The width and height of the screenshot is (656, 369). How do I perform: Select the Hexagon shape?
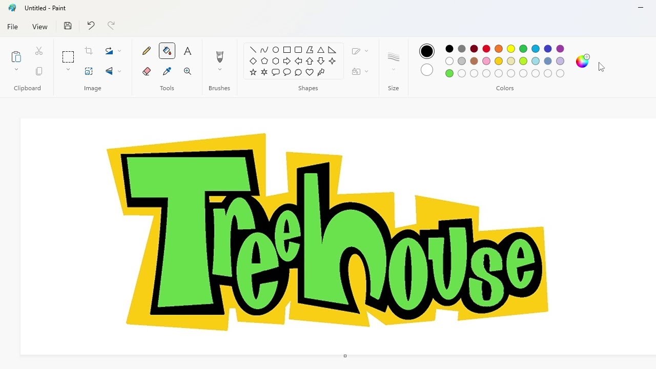pyautogui.click(x=276, y=61)
